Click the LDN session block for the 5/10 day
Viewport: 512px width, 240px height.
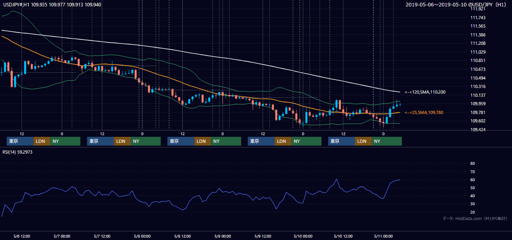coord(363,141)
